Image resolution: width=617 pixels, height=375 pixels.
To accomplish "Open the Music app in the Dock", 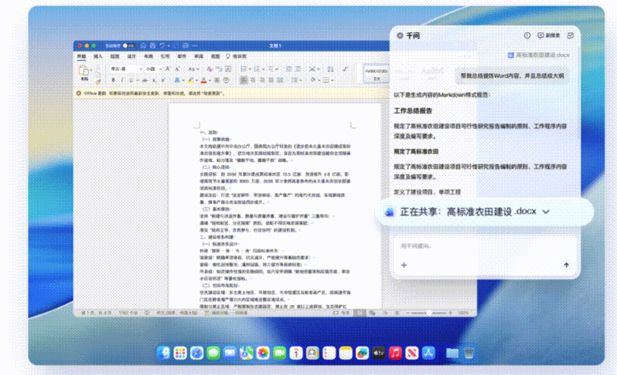I will (394, 353).
